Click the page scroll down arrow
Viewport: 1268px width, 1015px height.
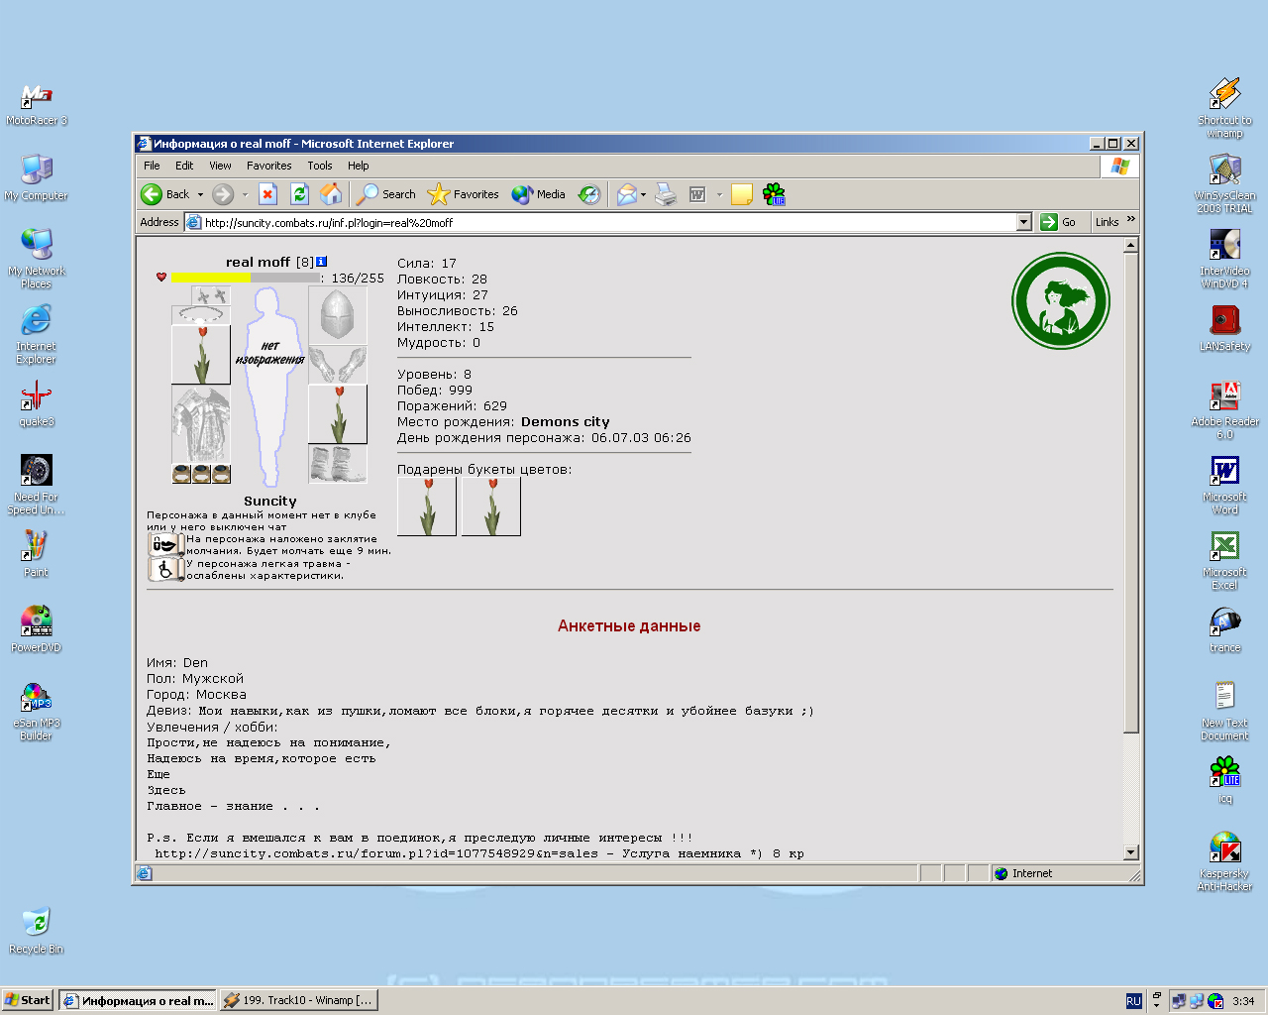pyautogui.click(x=1131, y=852)
